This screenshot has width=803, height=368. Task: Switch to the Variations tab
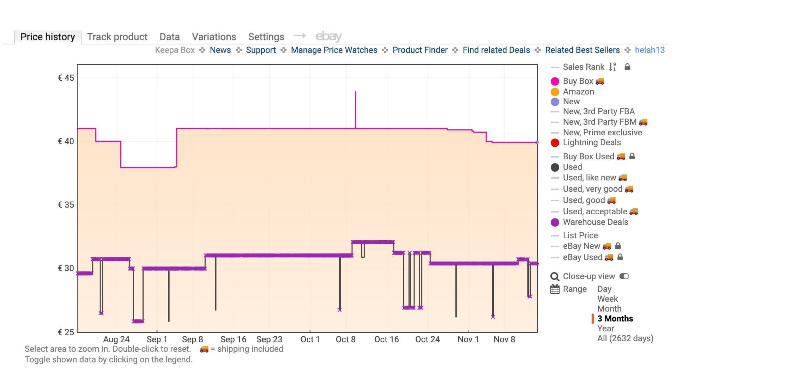pos(214,37)
